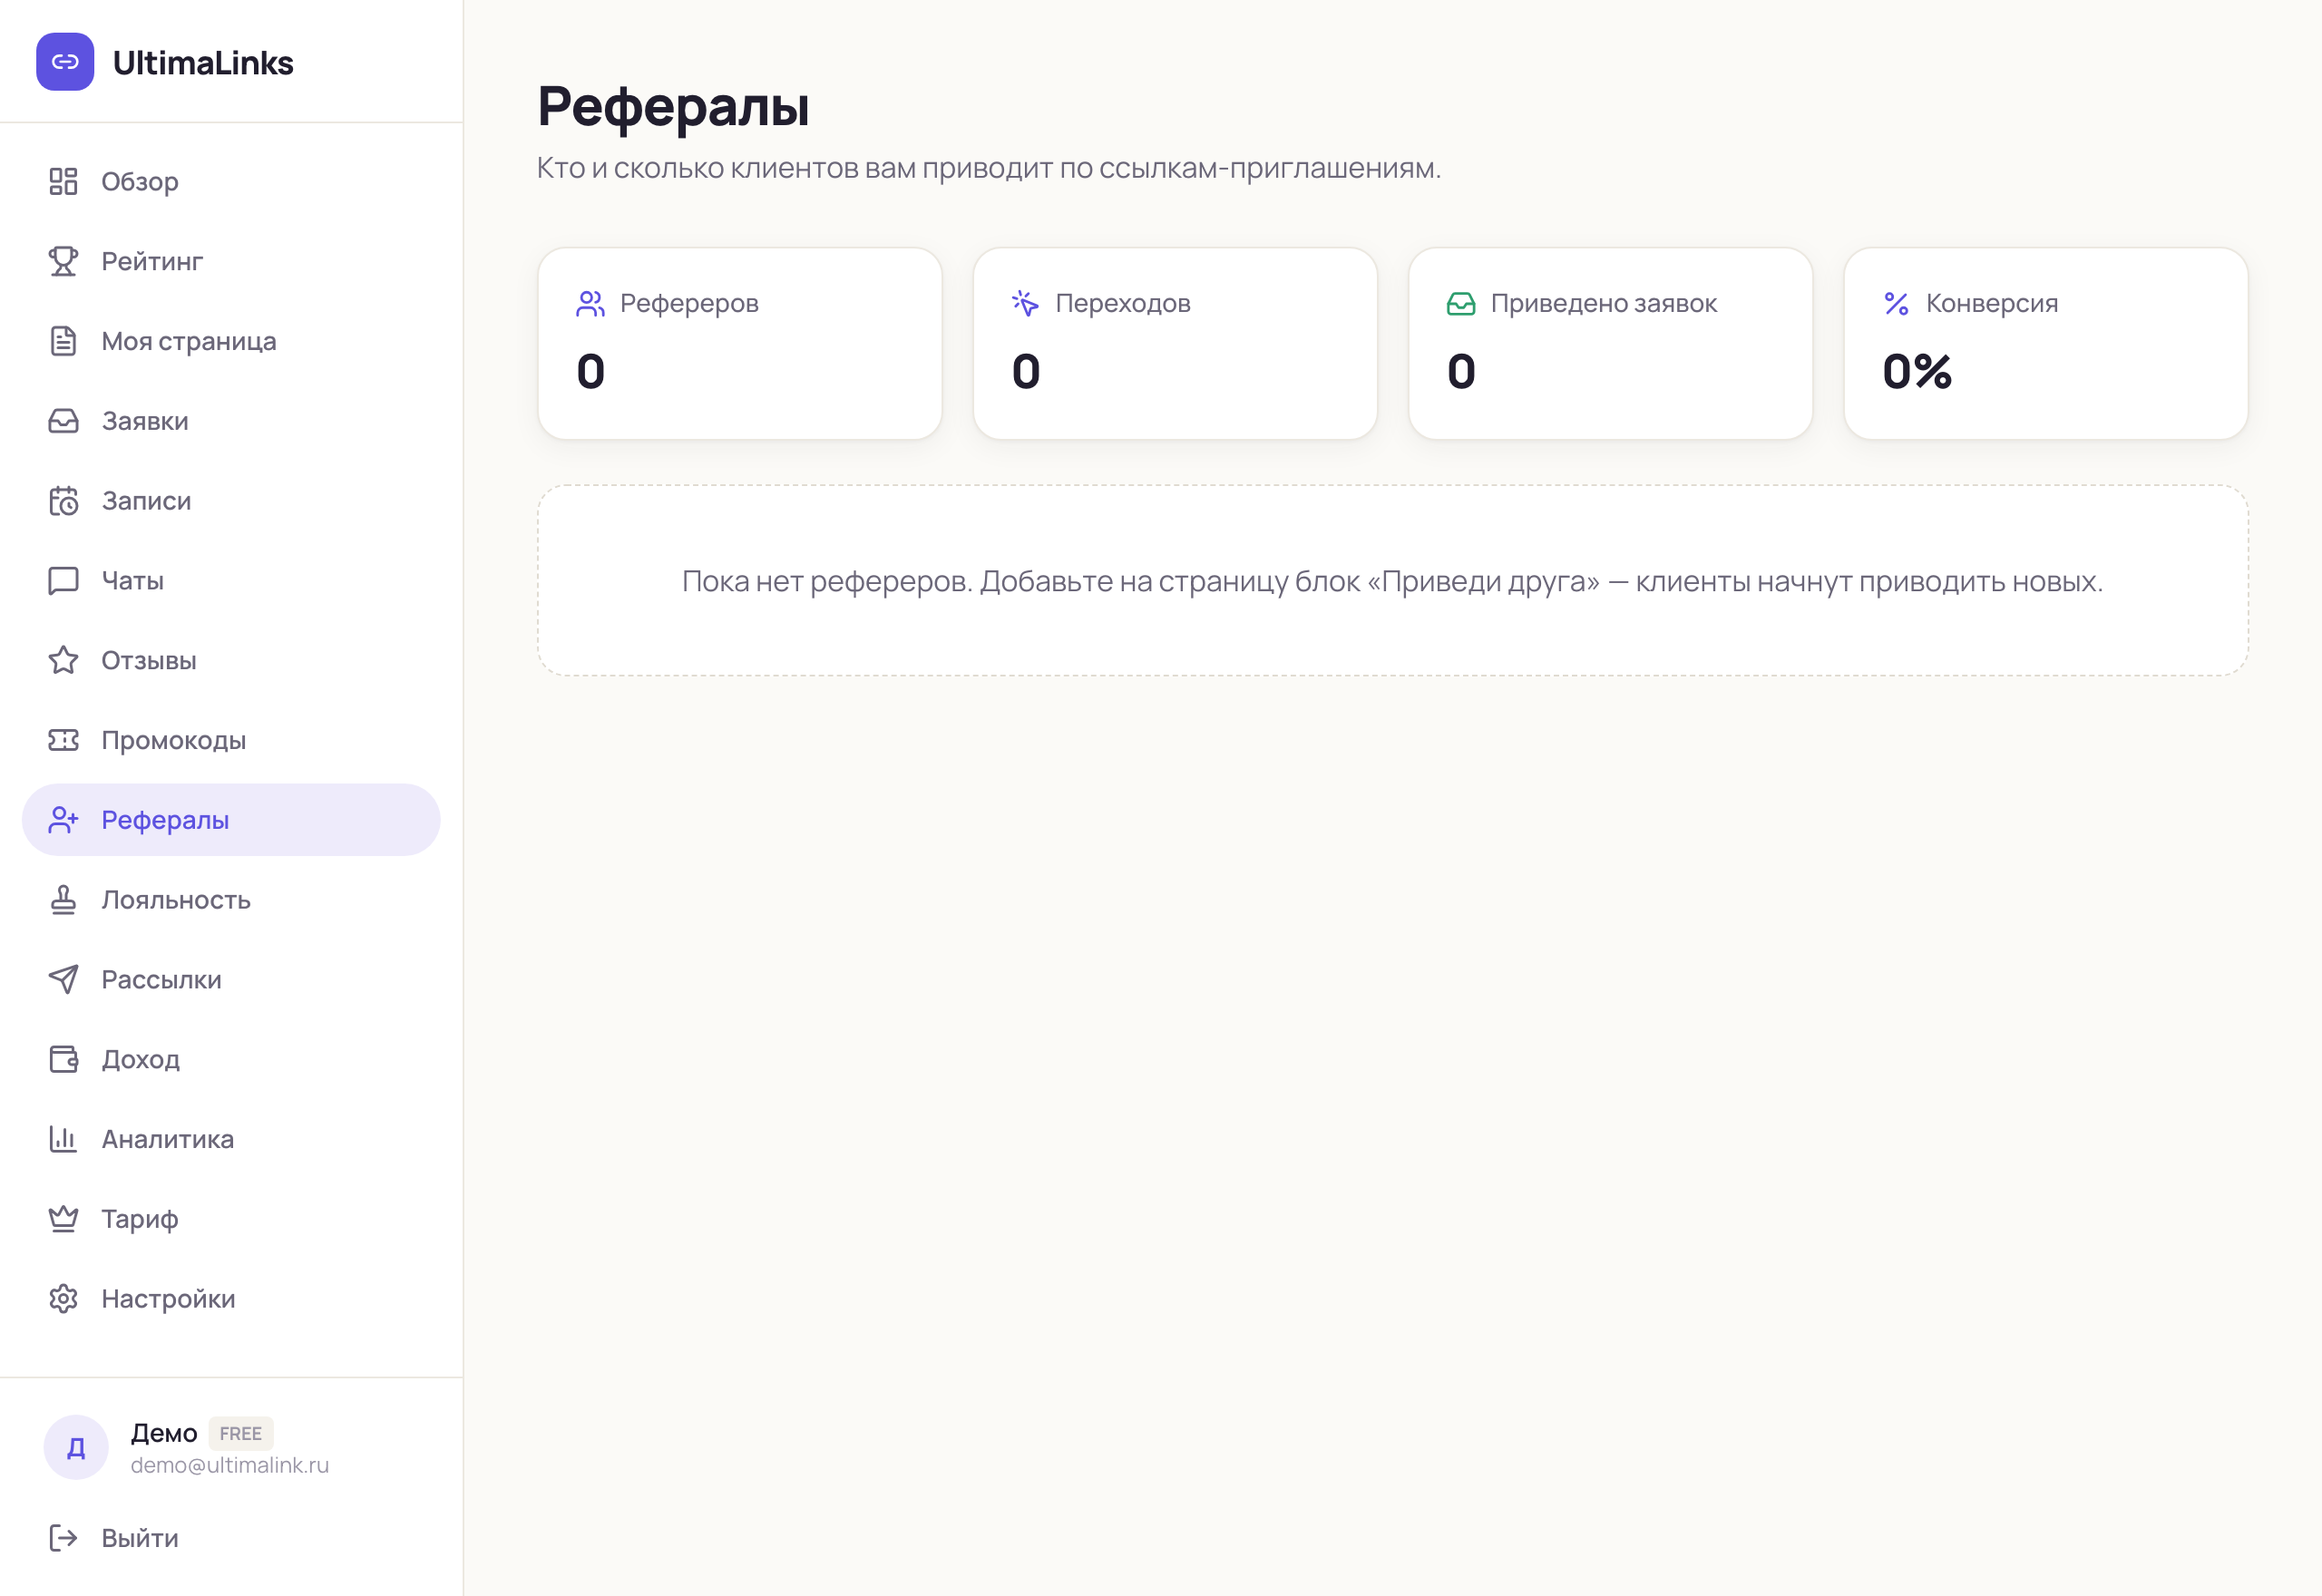Click the Приведено заявок green inbox icon
The height and width of the screenshot is (1596, 2322).
coord(1461,303)
